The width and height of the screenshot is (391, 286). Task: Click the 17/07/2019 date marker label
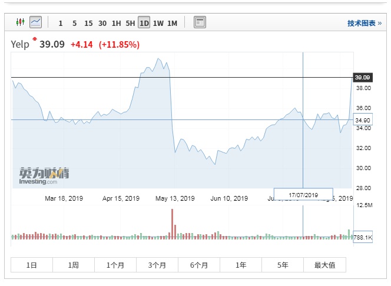[x=304, y=194]
